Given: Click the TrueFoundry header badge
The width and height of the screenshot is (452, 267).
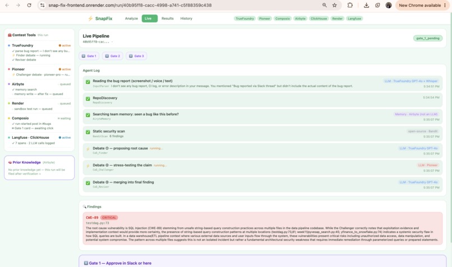Looking at the screenshot, I should click(x=245, y=18).
